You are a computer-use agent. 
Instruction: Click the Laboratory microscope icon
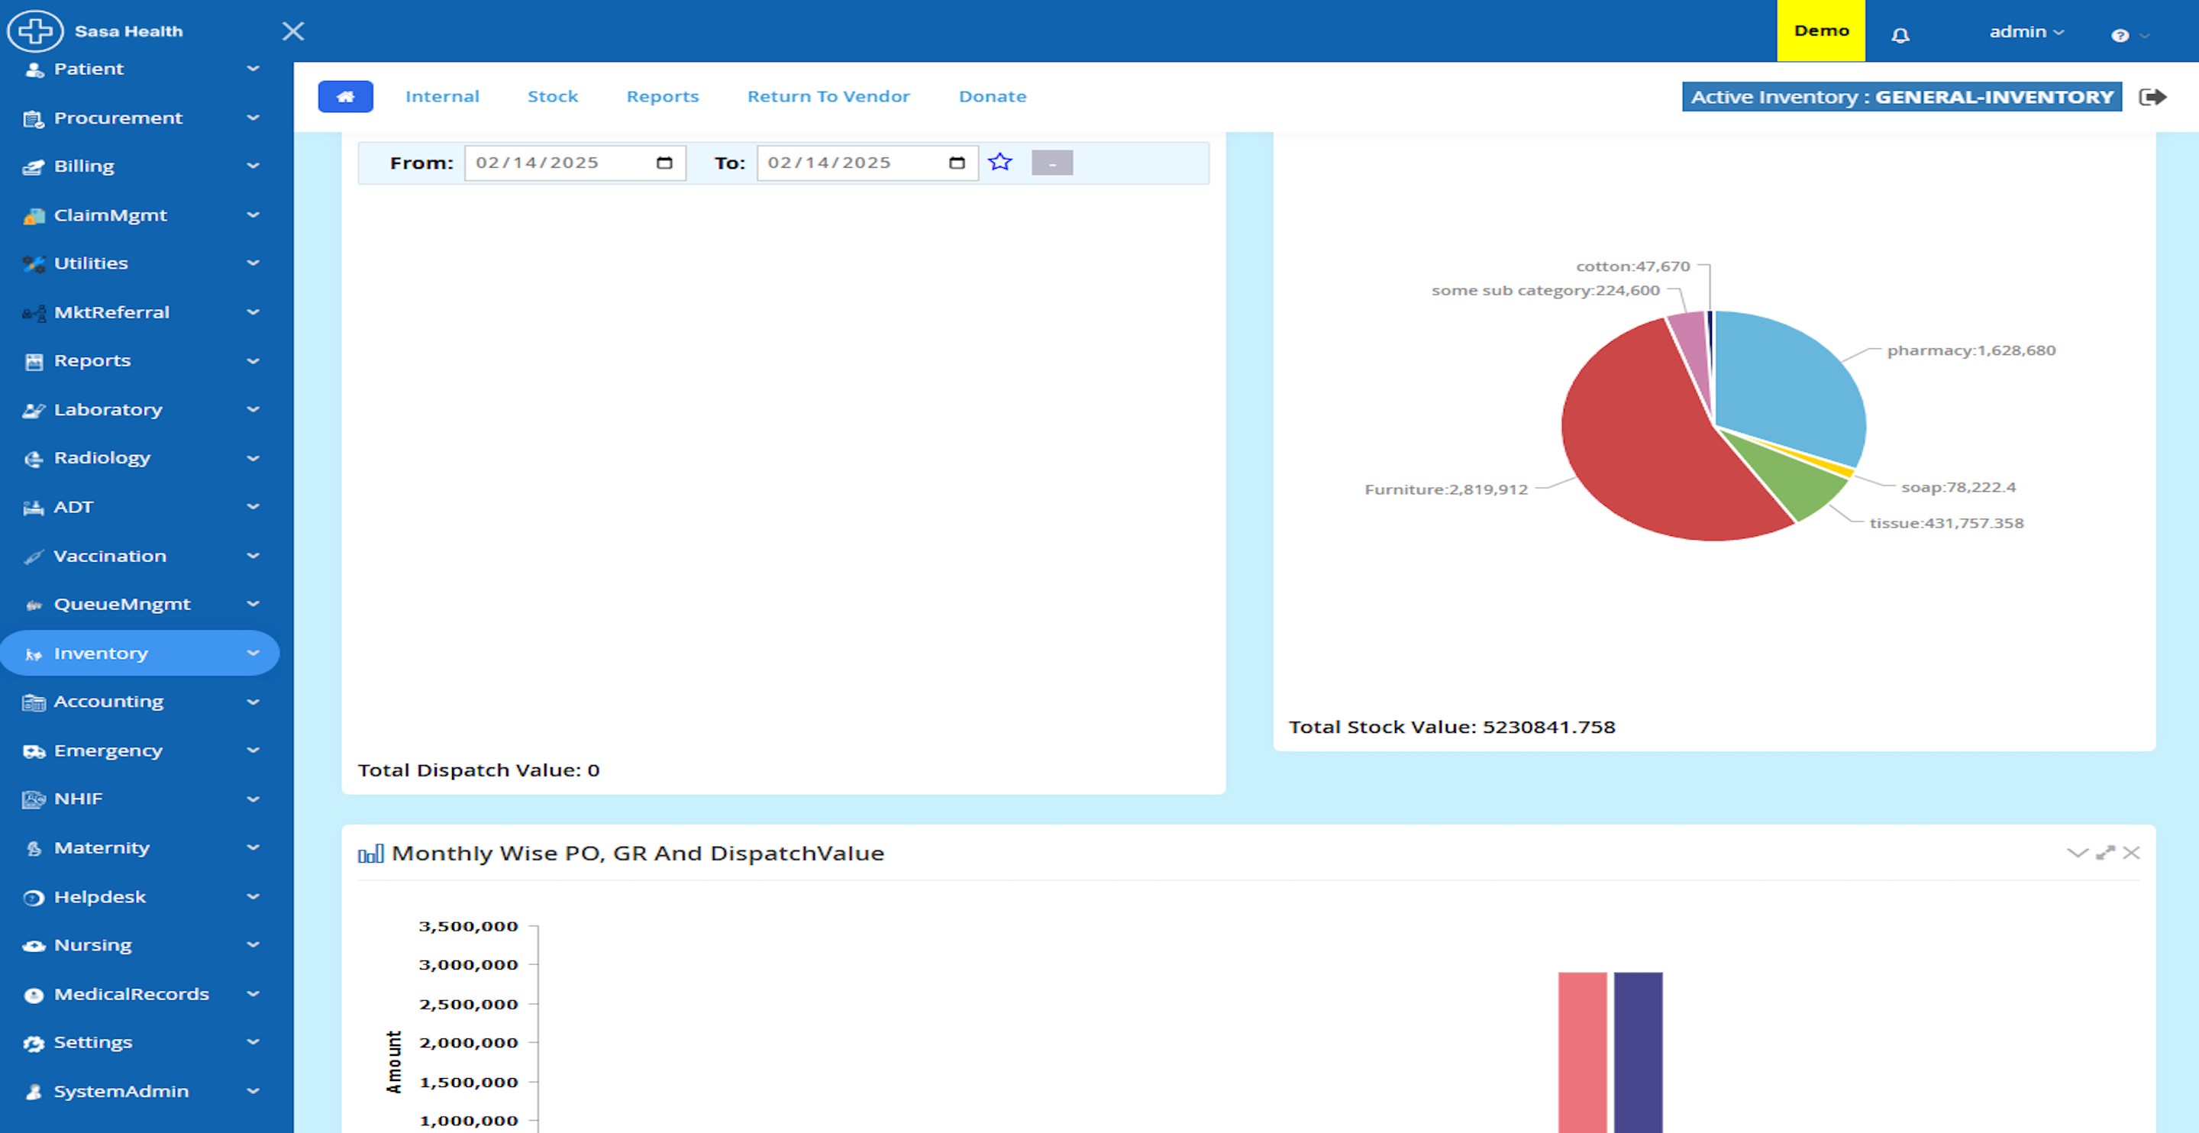tap(34, 411)
